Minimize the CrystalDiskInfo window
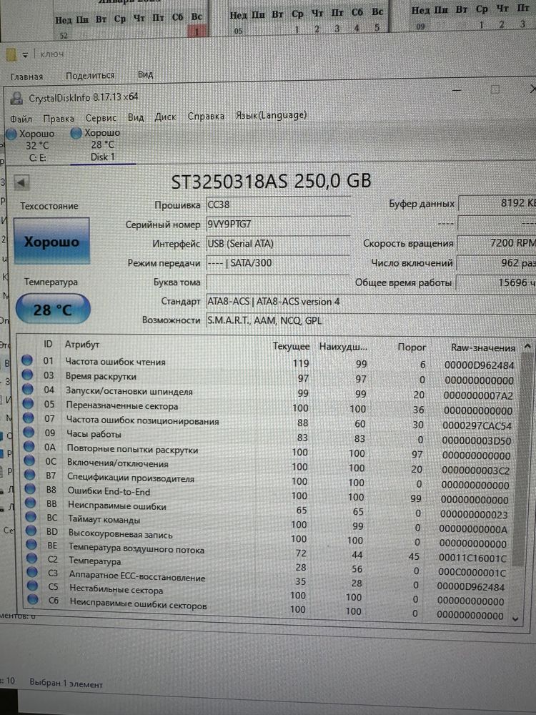 [457, 89]
